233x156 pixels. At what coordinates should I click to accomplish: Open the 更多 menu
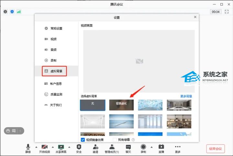coord(178,149)
